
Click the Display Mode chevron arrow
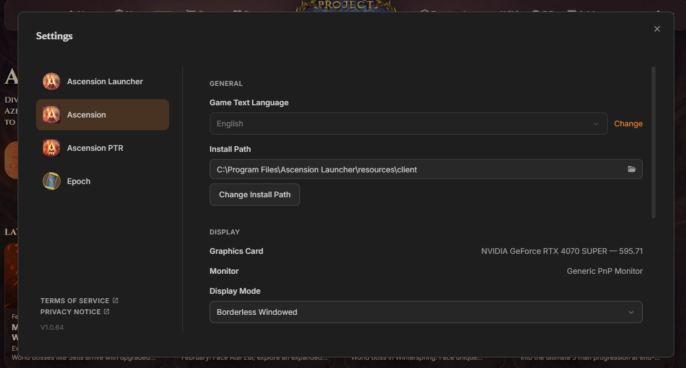pos(631,312)
